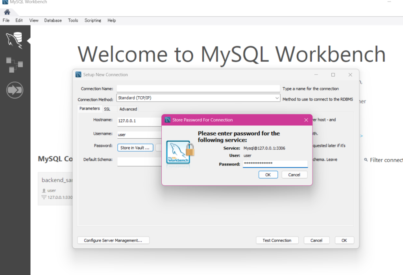Viewport: 403px width, 275px height.
Task: Open the Models sidebar icon
Action: point(15,65)
